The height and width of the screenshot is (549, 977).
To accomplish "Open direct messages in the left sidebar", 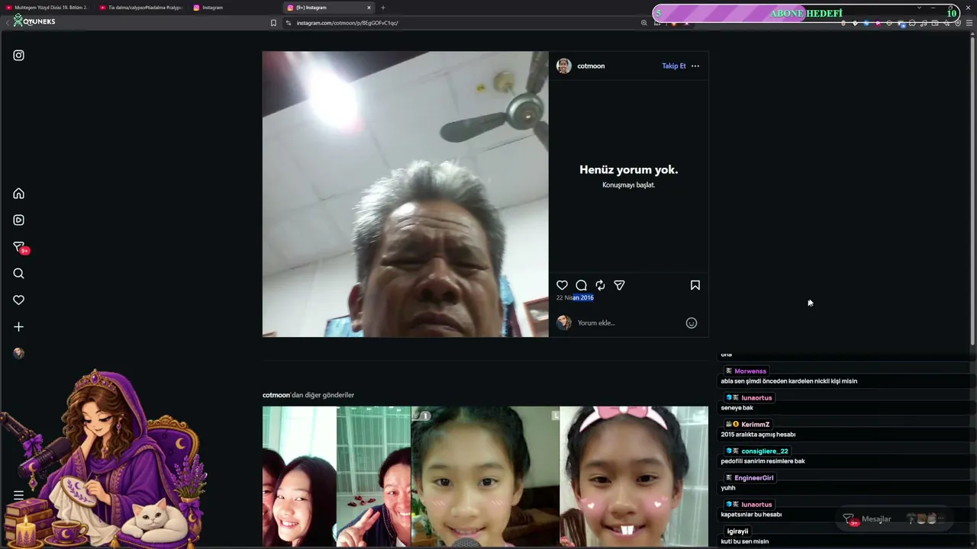I will (20, 248).
